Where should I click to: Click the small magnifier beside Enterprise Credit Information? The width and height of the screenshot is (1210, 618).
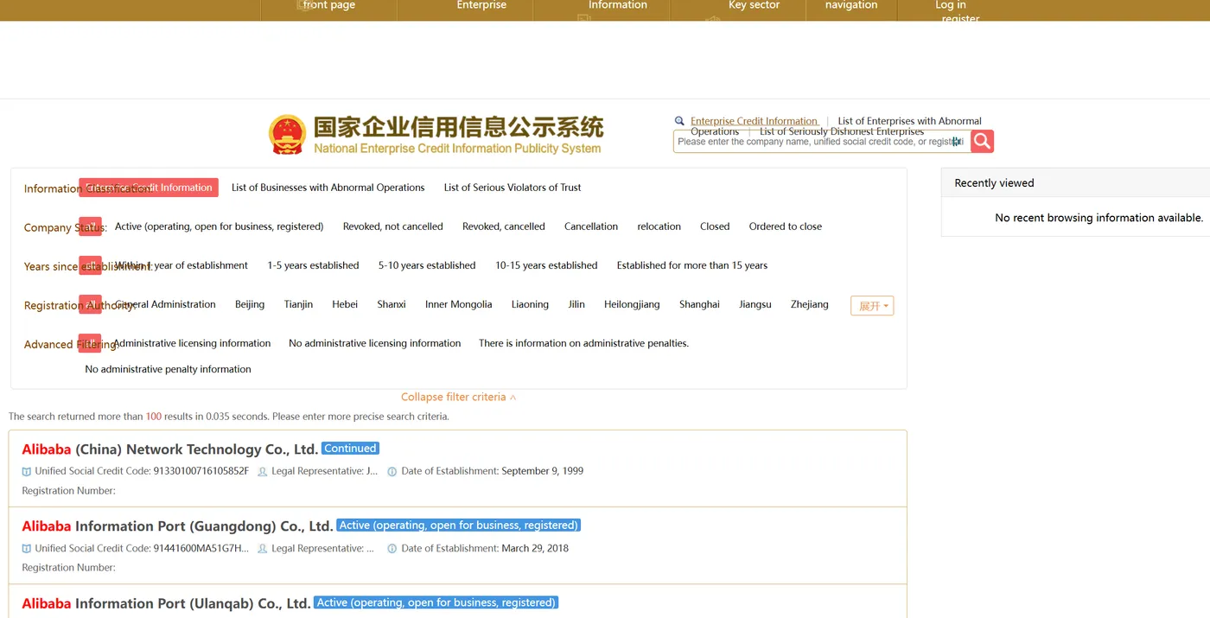tap(680, 121)
